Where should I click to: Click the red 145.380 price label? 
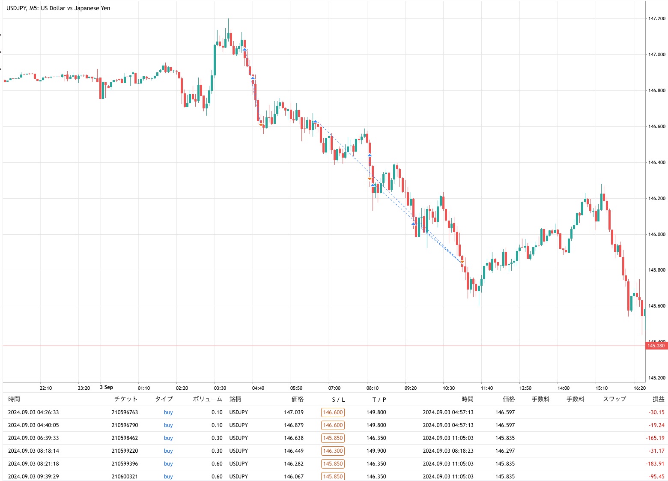pyautogui.click(x=656, y=346)
